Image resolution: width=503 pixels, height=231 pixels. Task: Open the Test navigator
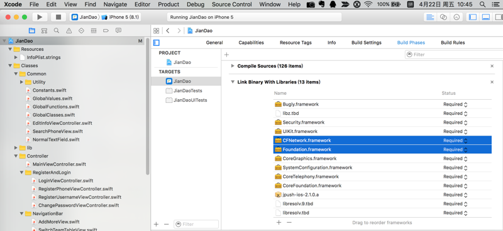pyautogui.click(x=81, y=31)
